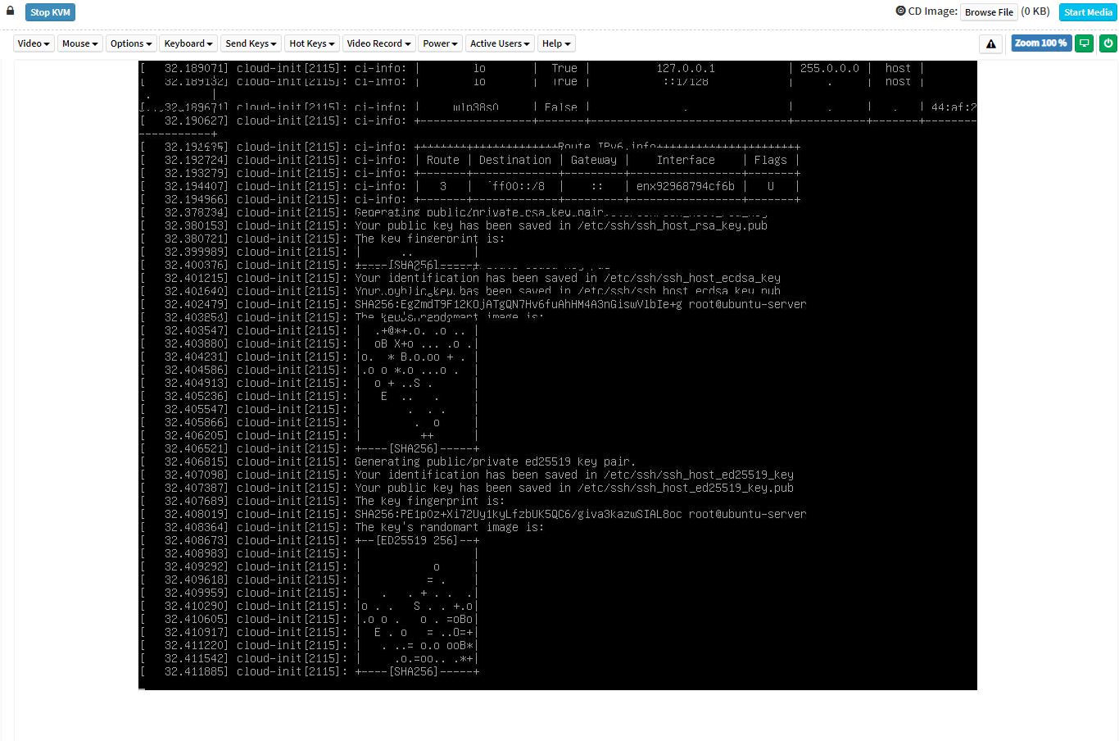This screenshot has height=741, width=1119.
Task: Open the Power menu
Action: [441, 43]
